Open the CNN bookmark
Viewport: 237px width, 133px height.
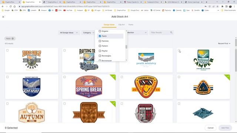point(59,10)
